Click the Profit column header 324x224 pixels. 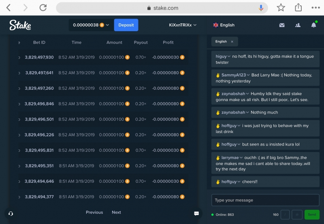(168, 42)
